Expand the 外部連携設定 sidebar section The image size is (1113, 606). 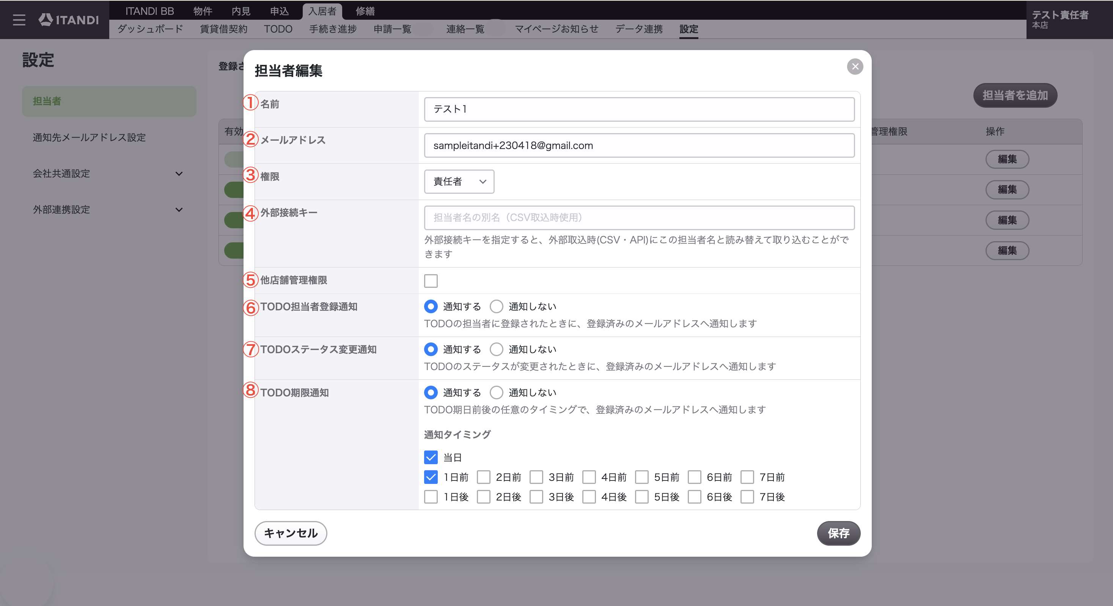[109, 210]
